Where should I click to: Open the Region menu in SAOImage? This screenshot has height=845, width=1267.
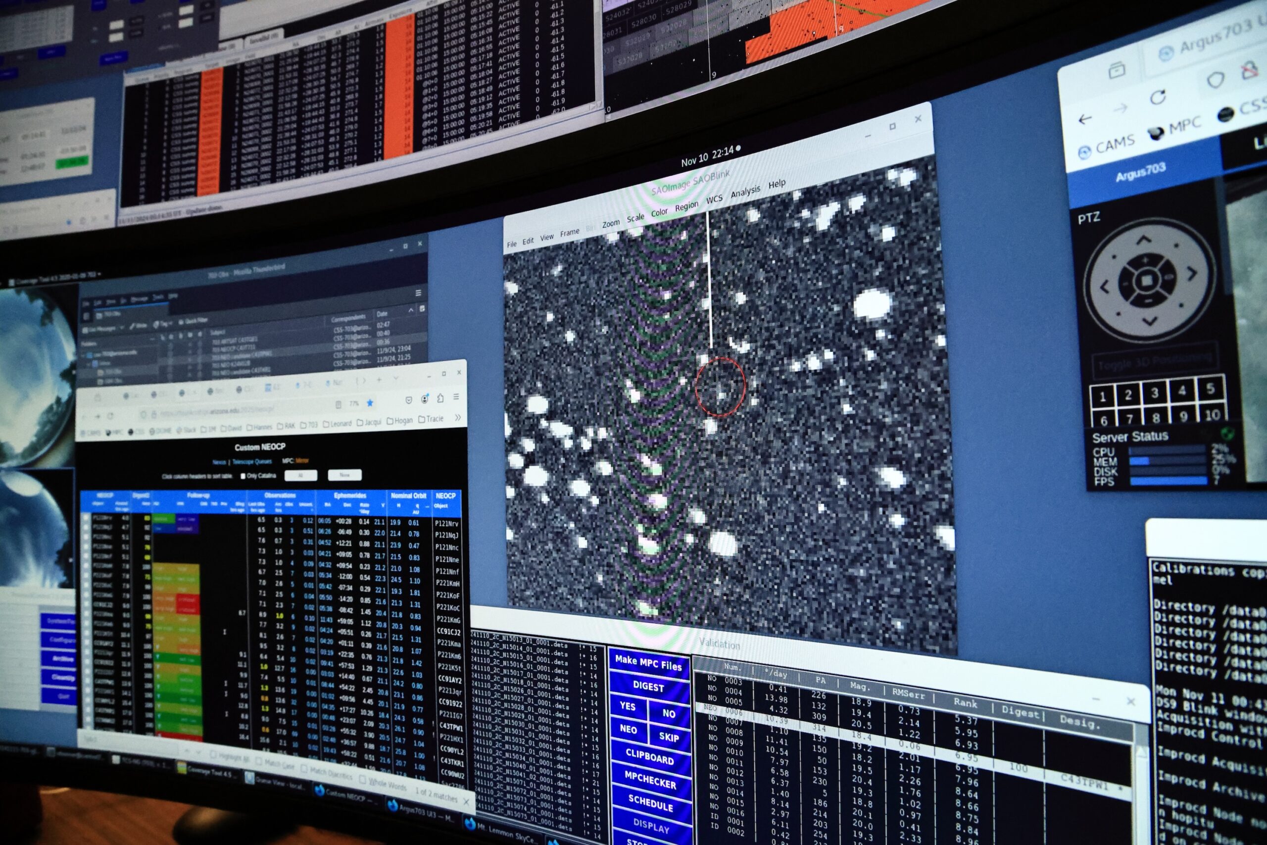686,206
